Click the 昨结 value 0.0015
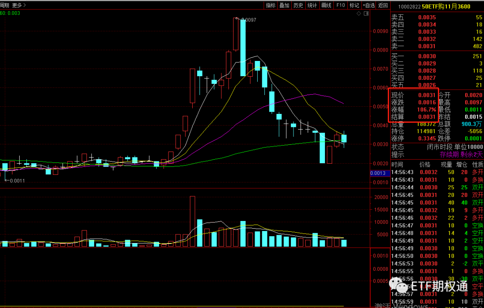Viewport: 484px width, 308px height. coord(473,117)
